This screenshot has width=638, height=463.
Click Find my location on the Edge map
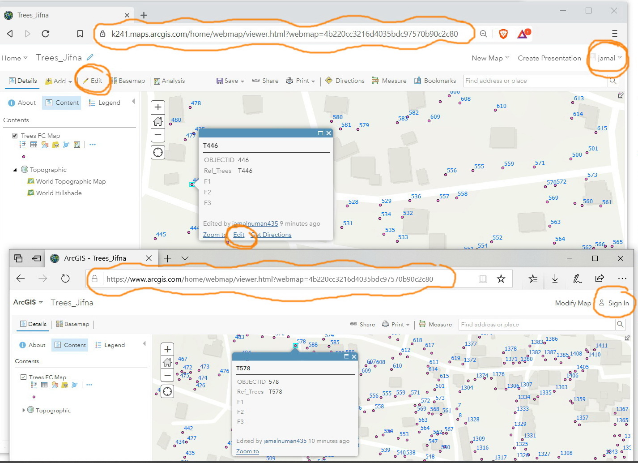tap(167, 392)
